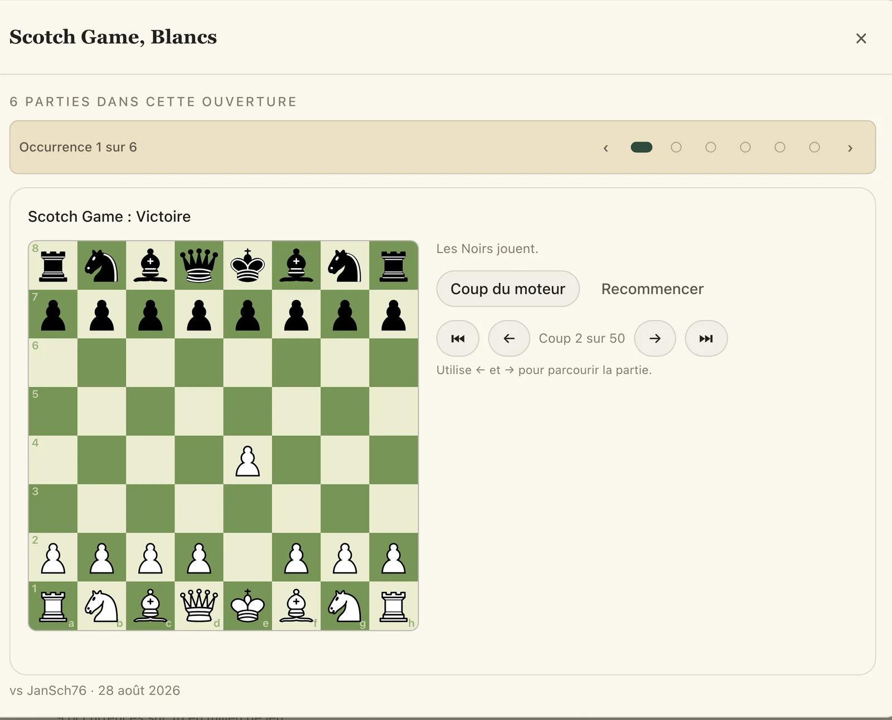Click the '6 PARTIES DANS CETTE OUVERTURE' header
Viewport: 892px width, 720px height.
coord(153,102)
